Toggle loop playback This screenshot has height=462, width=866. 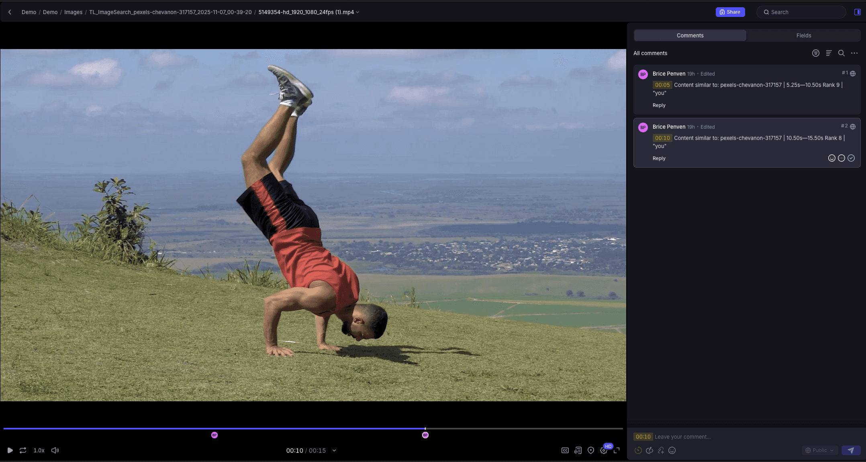[x=23, y=450]
